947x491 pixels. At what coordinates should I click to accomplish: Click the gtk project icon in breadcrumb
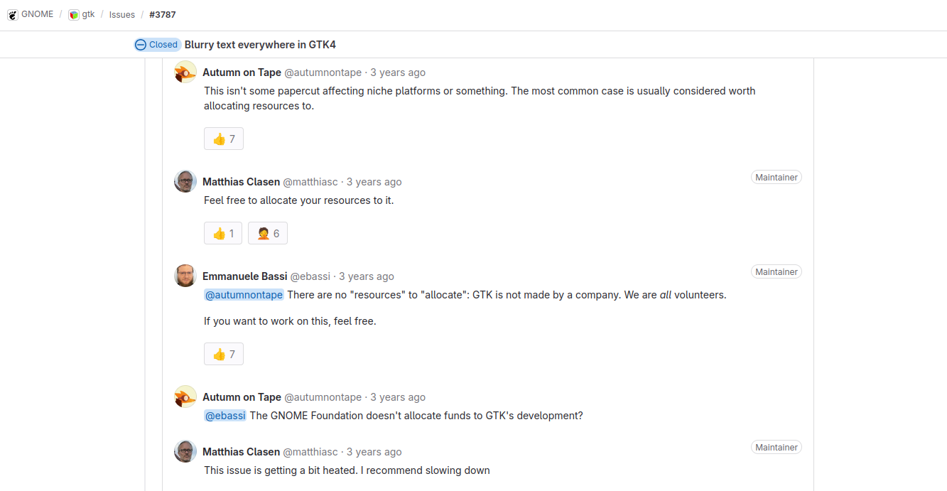coord(74,15)
